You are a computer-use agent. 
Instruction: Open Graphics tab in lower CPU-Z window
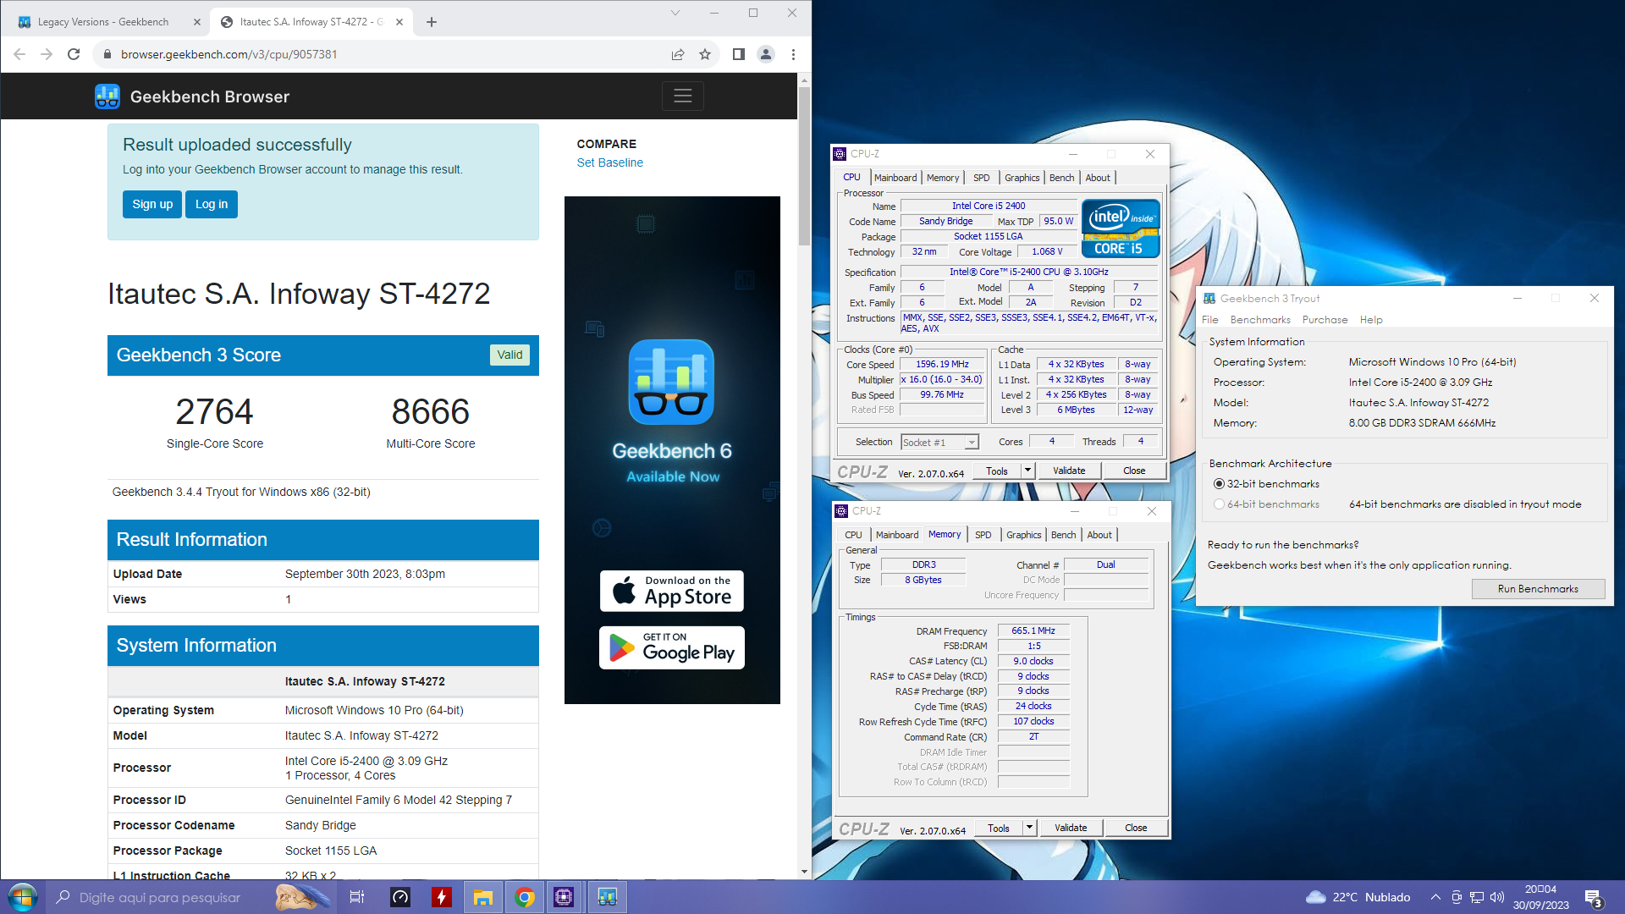point(1023,535)
